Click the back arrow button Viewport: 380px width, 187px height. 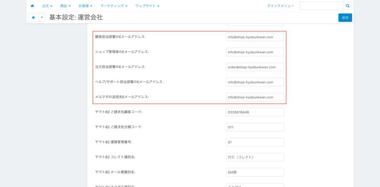pyautogui.click(x=33, y=17)
